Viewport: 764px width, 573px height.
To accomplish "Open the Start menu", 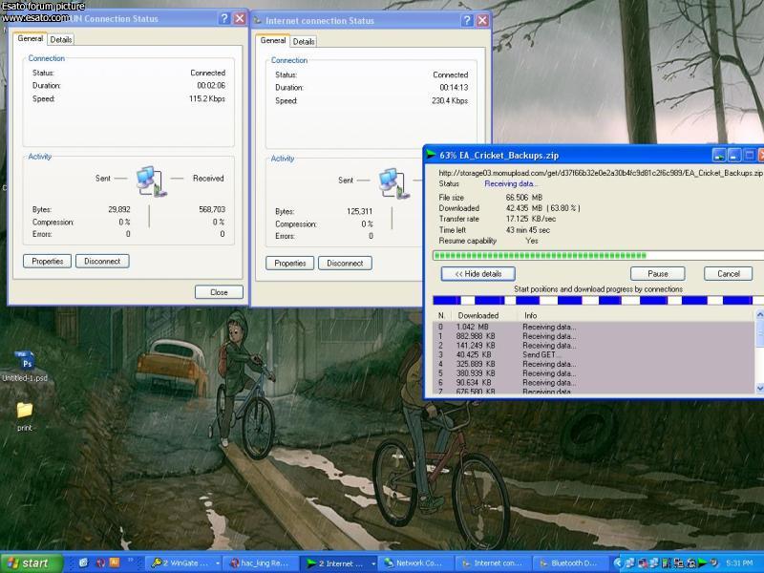I will [32, 562].
